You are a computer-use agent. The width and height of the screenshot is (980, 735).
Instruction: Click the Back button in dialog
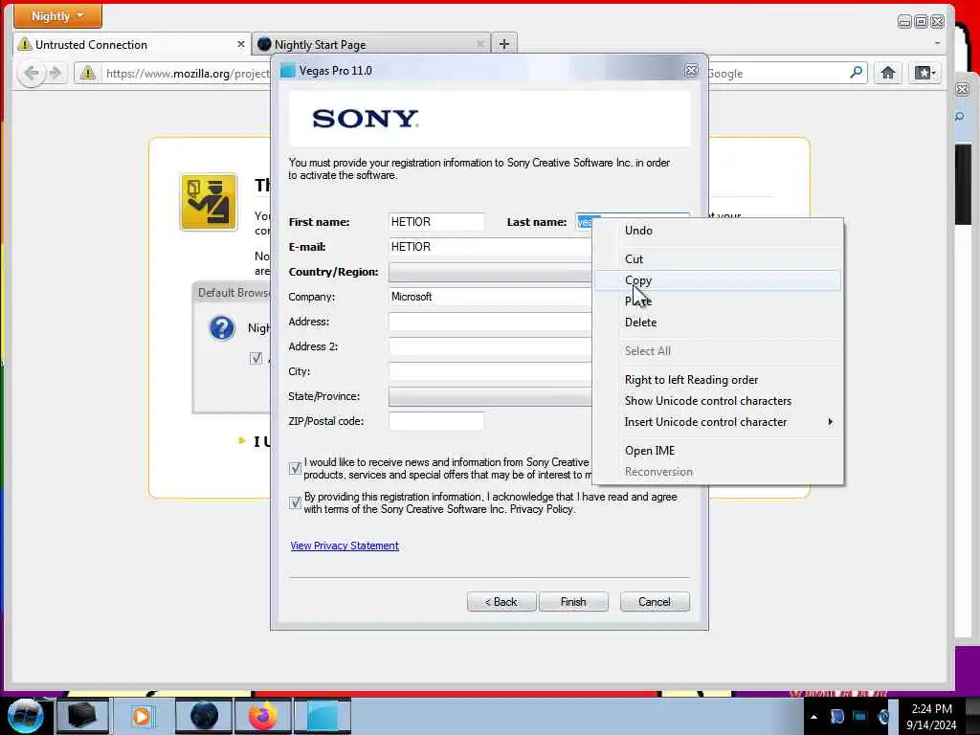501,602
